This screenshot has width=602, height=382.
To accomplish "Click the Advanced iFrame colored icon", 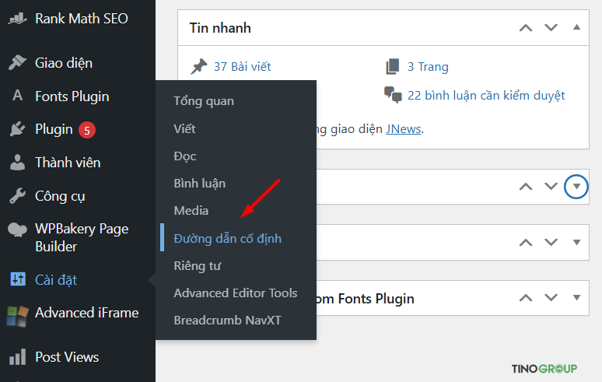I will click(17, 317).
